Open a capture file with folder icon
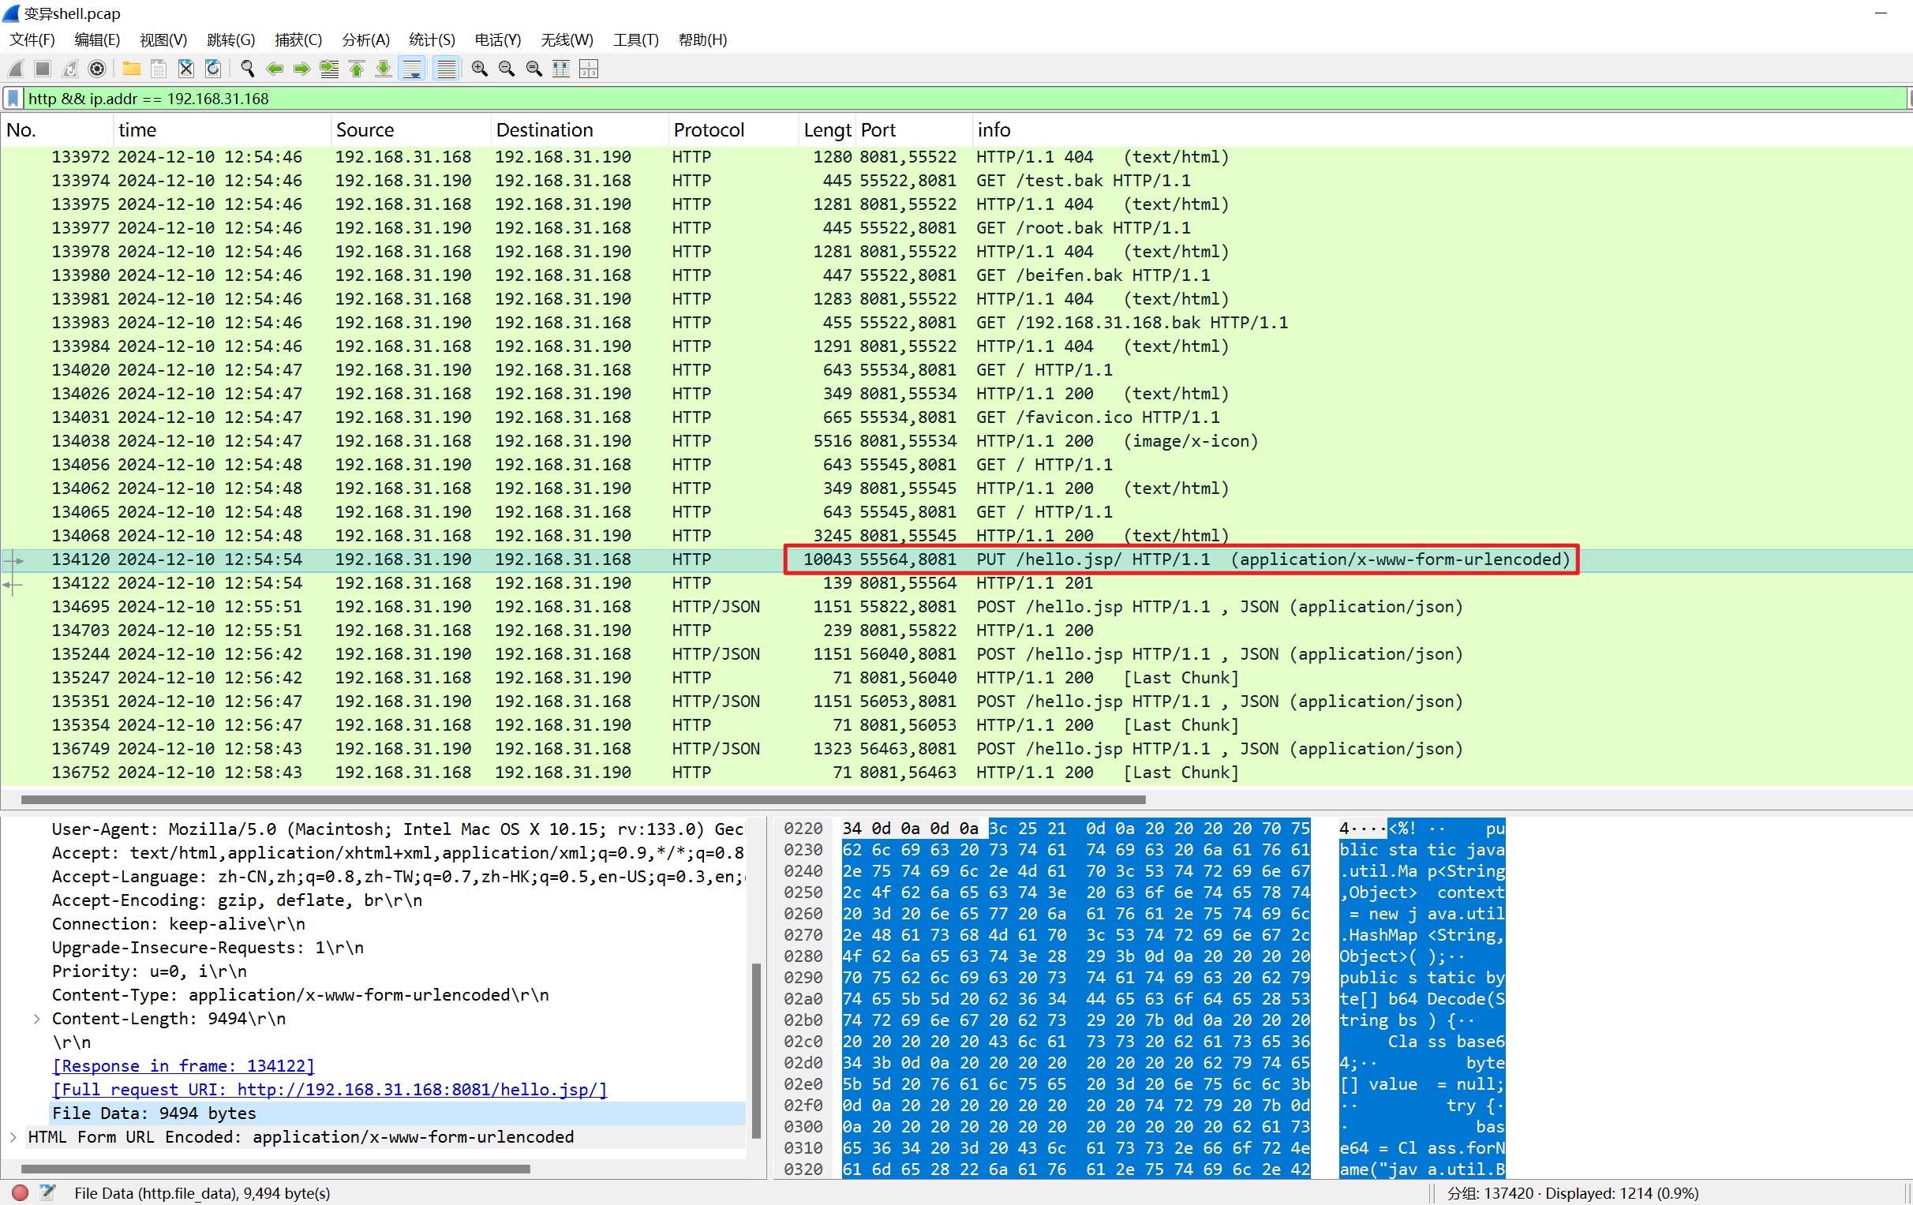Viewport: 1913px width, 1205px height. coord(132,69)
